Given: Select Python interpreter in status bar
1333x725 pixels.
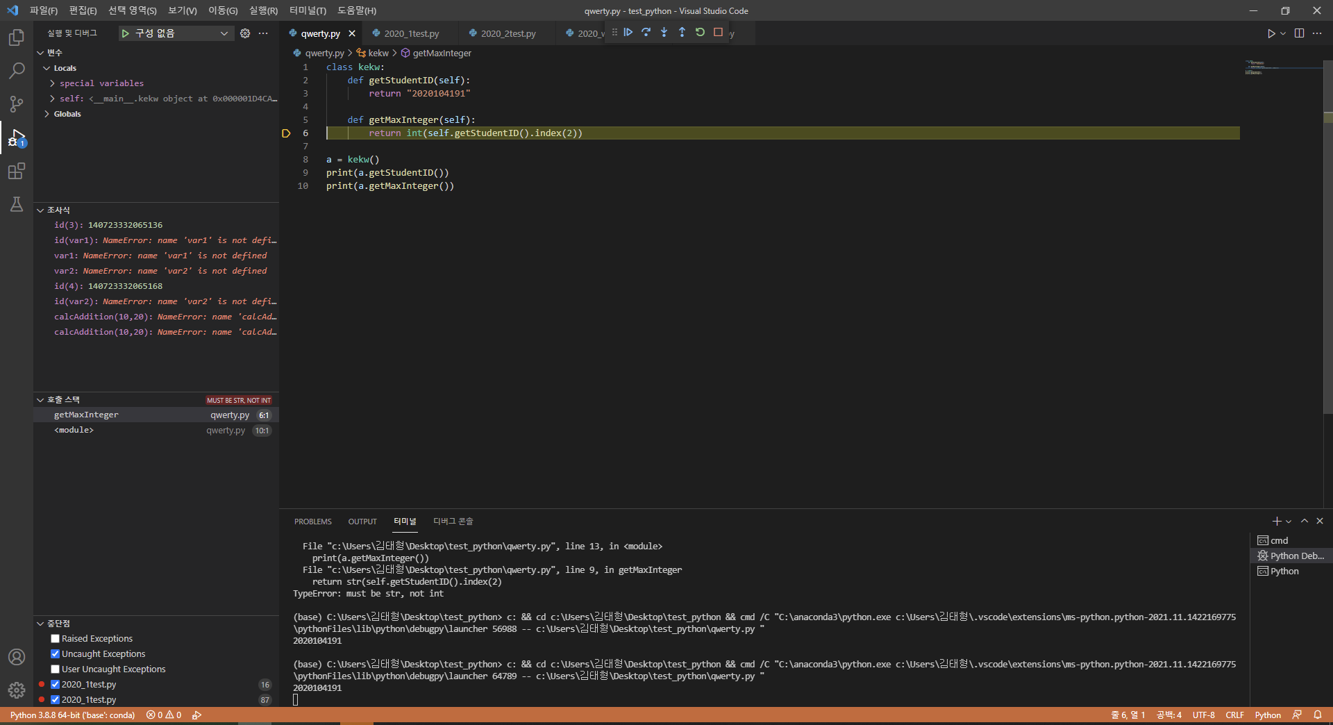Looking at the screenshot, I should coord(72,715).
